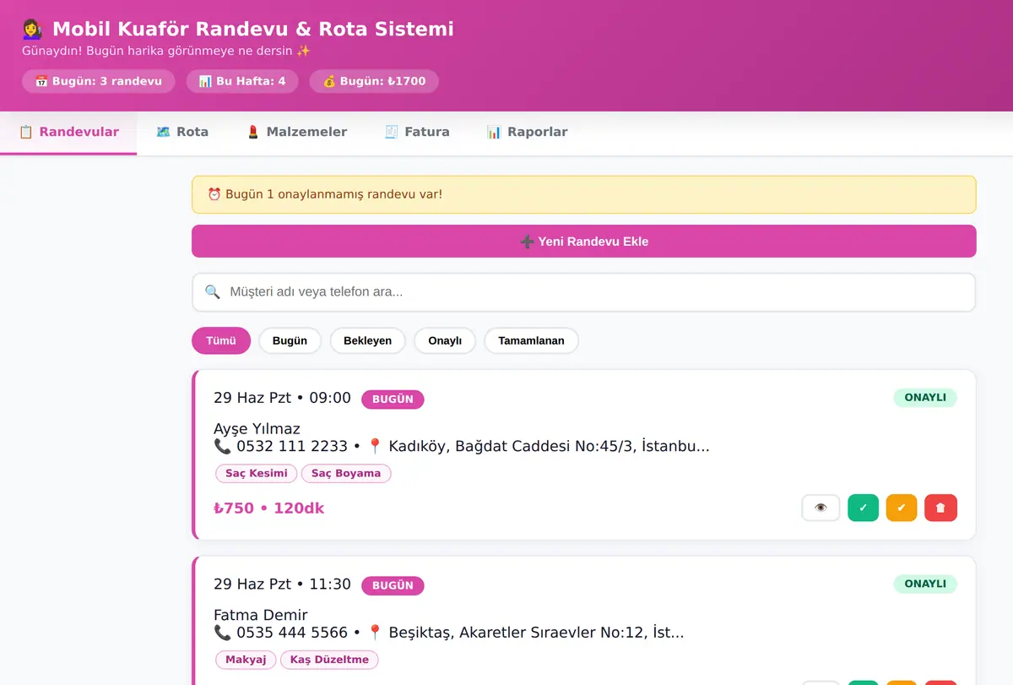Viewport: 1013px width, 685px height.
Task: Click the Beşiktaş, Akaretler Sıraevler address
Action: [536, 633]
